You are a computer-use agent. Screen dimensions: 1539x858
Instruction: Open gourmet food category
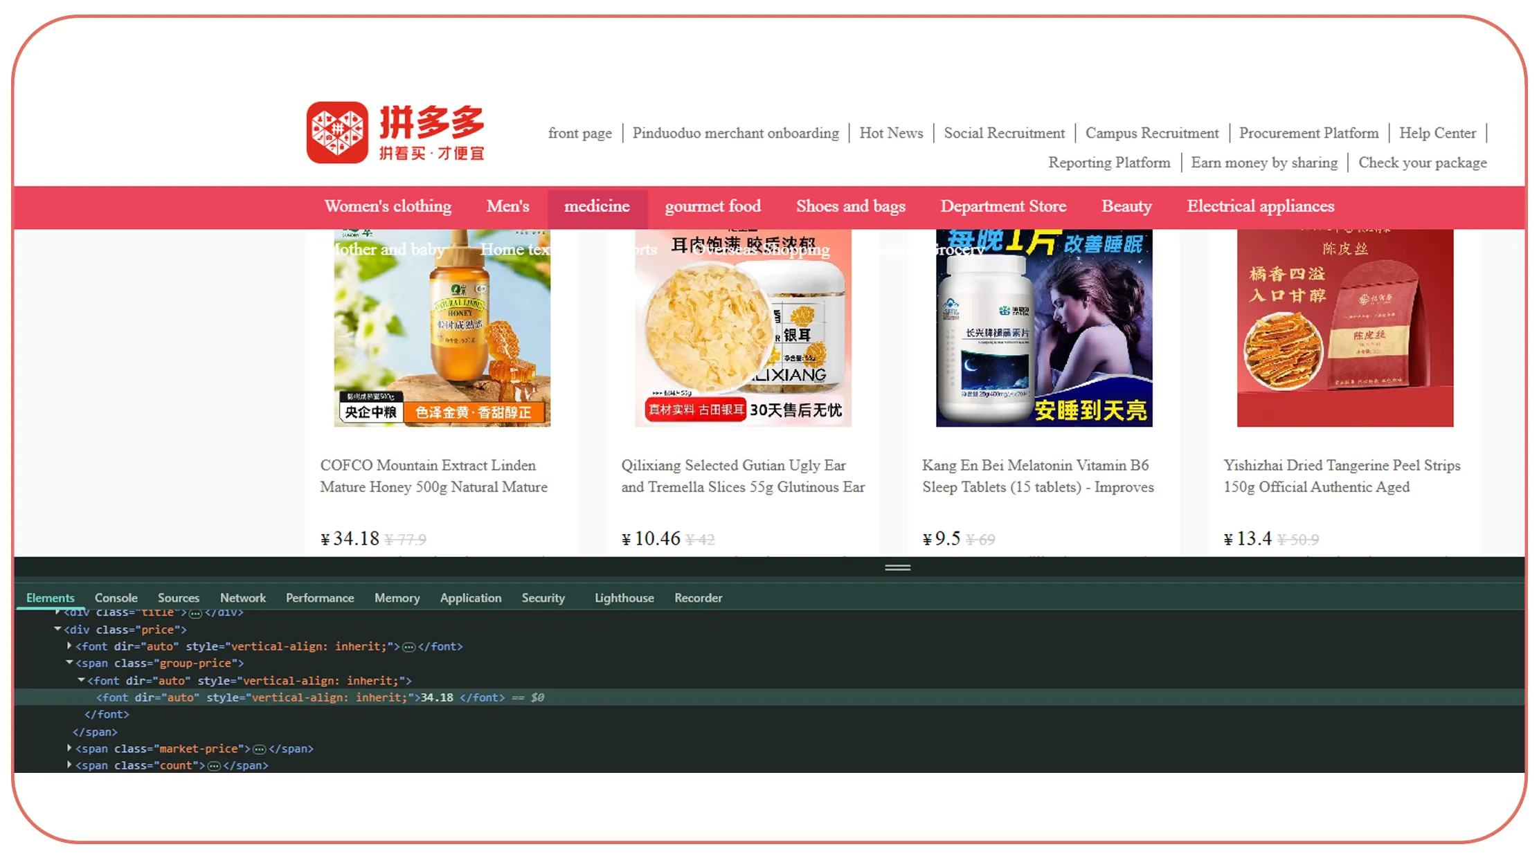pyautogui.click(x=712, y=206)
